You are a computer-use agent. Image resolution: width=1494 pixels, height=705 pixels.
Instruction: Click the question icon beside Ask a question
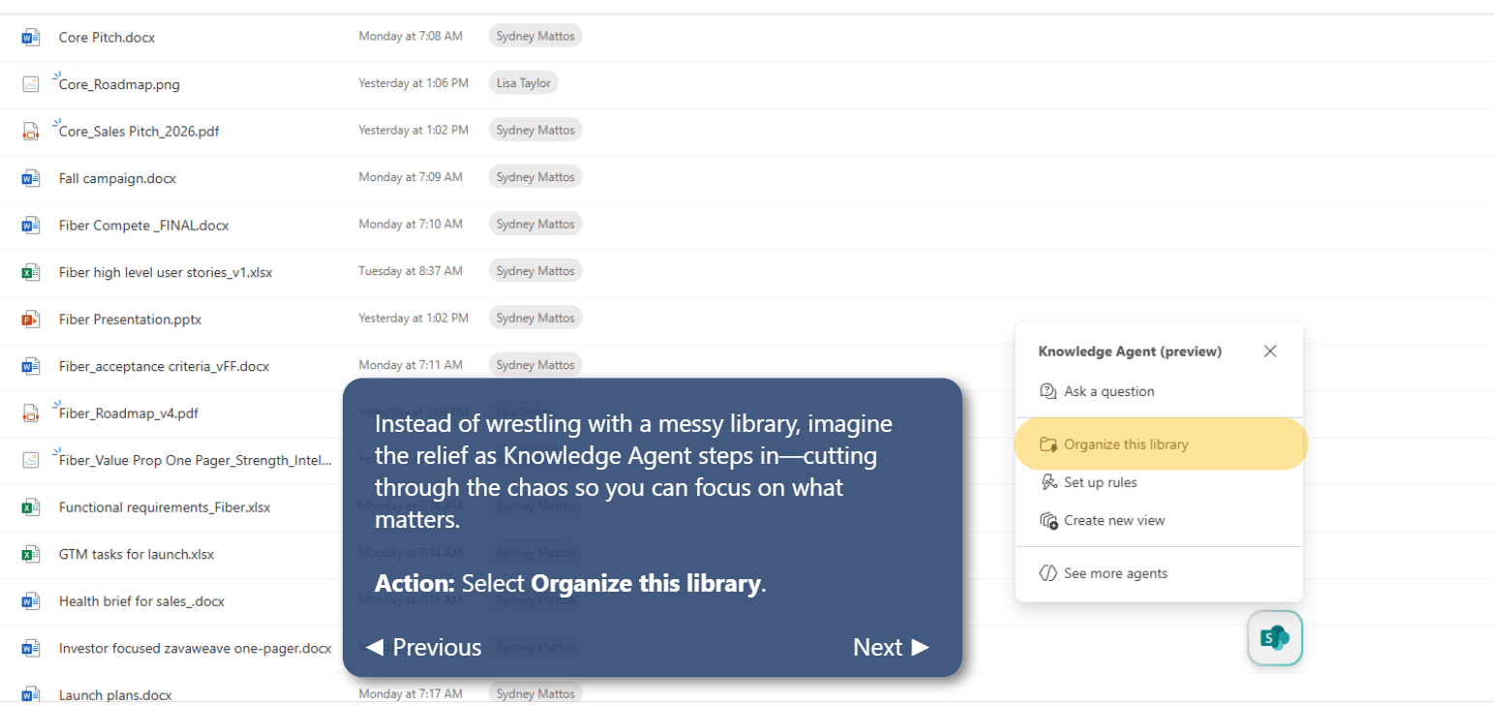point(1048,391)
